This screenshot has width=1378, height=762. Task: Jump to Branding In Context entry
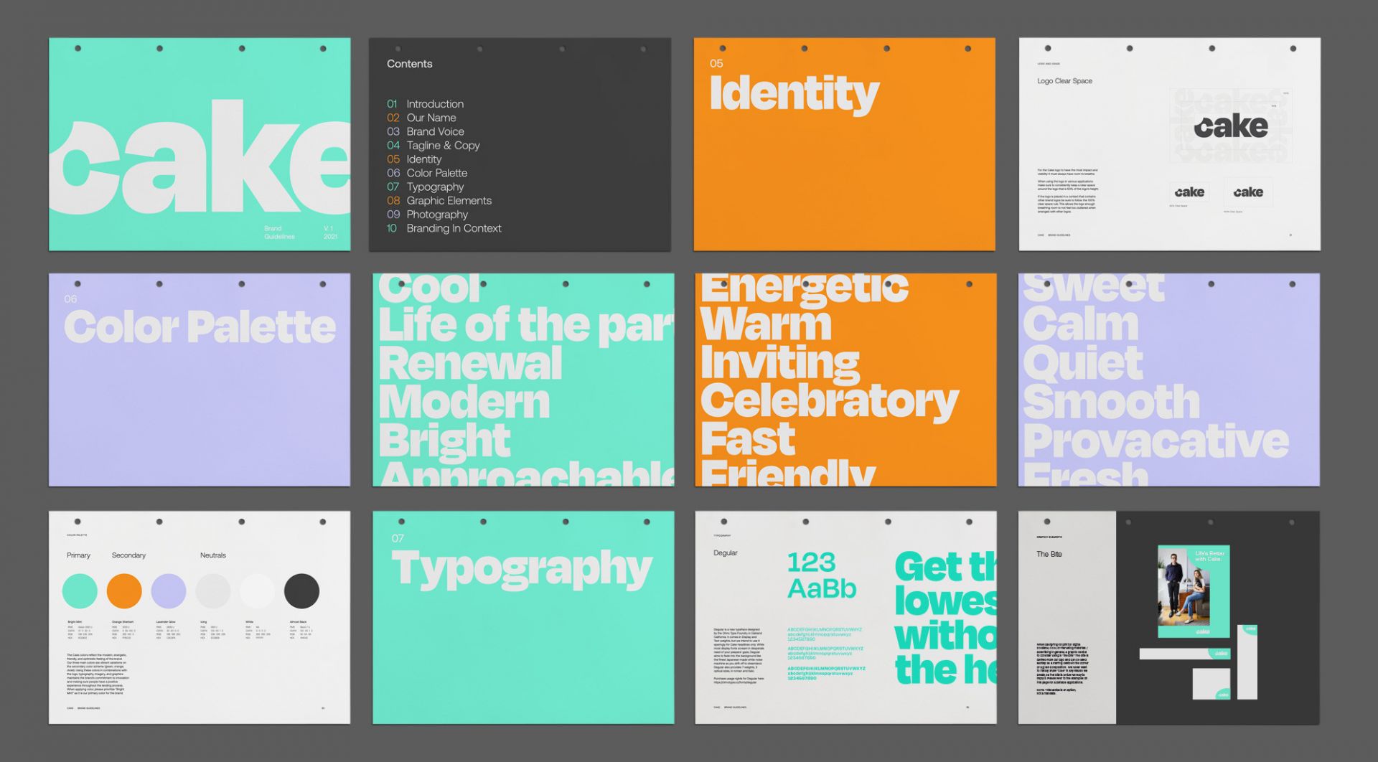click(453, 229)
